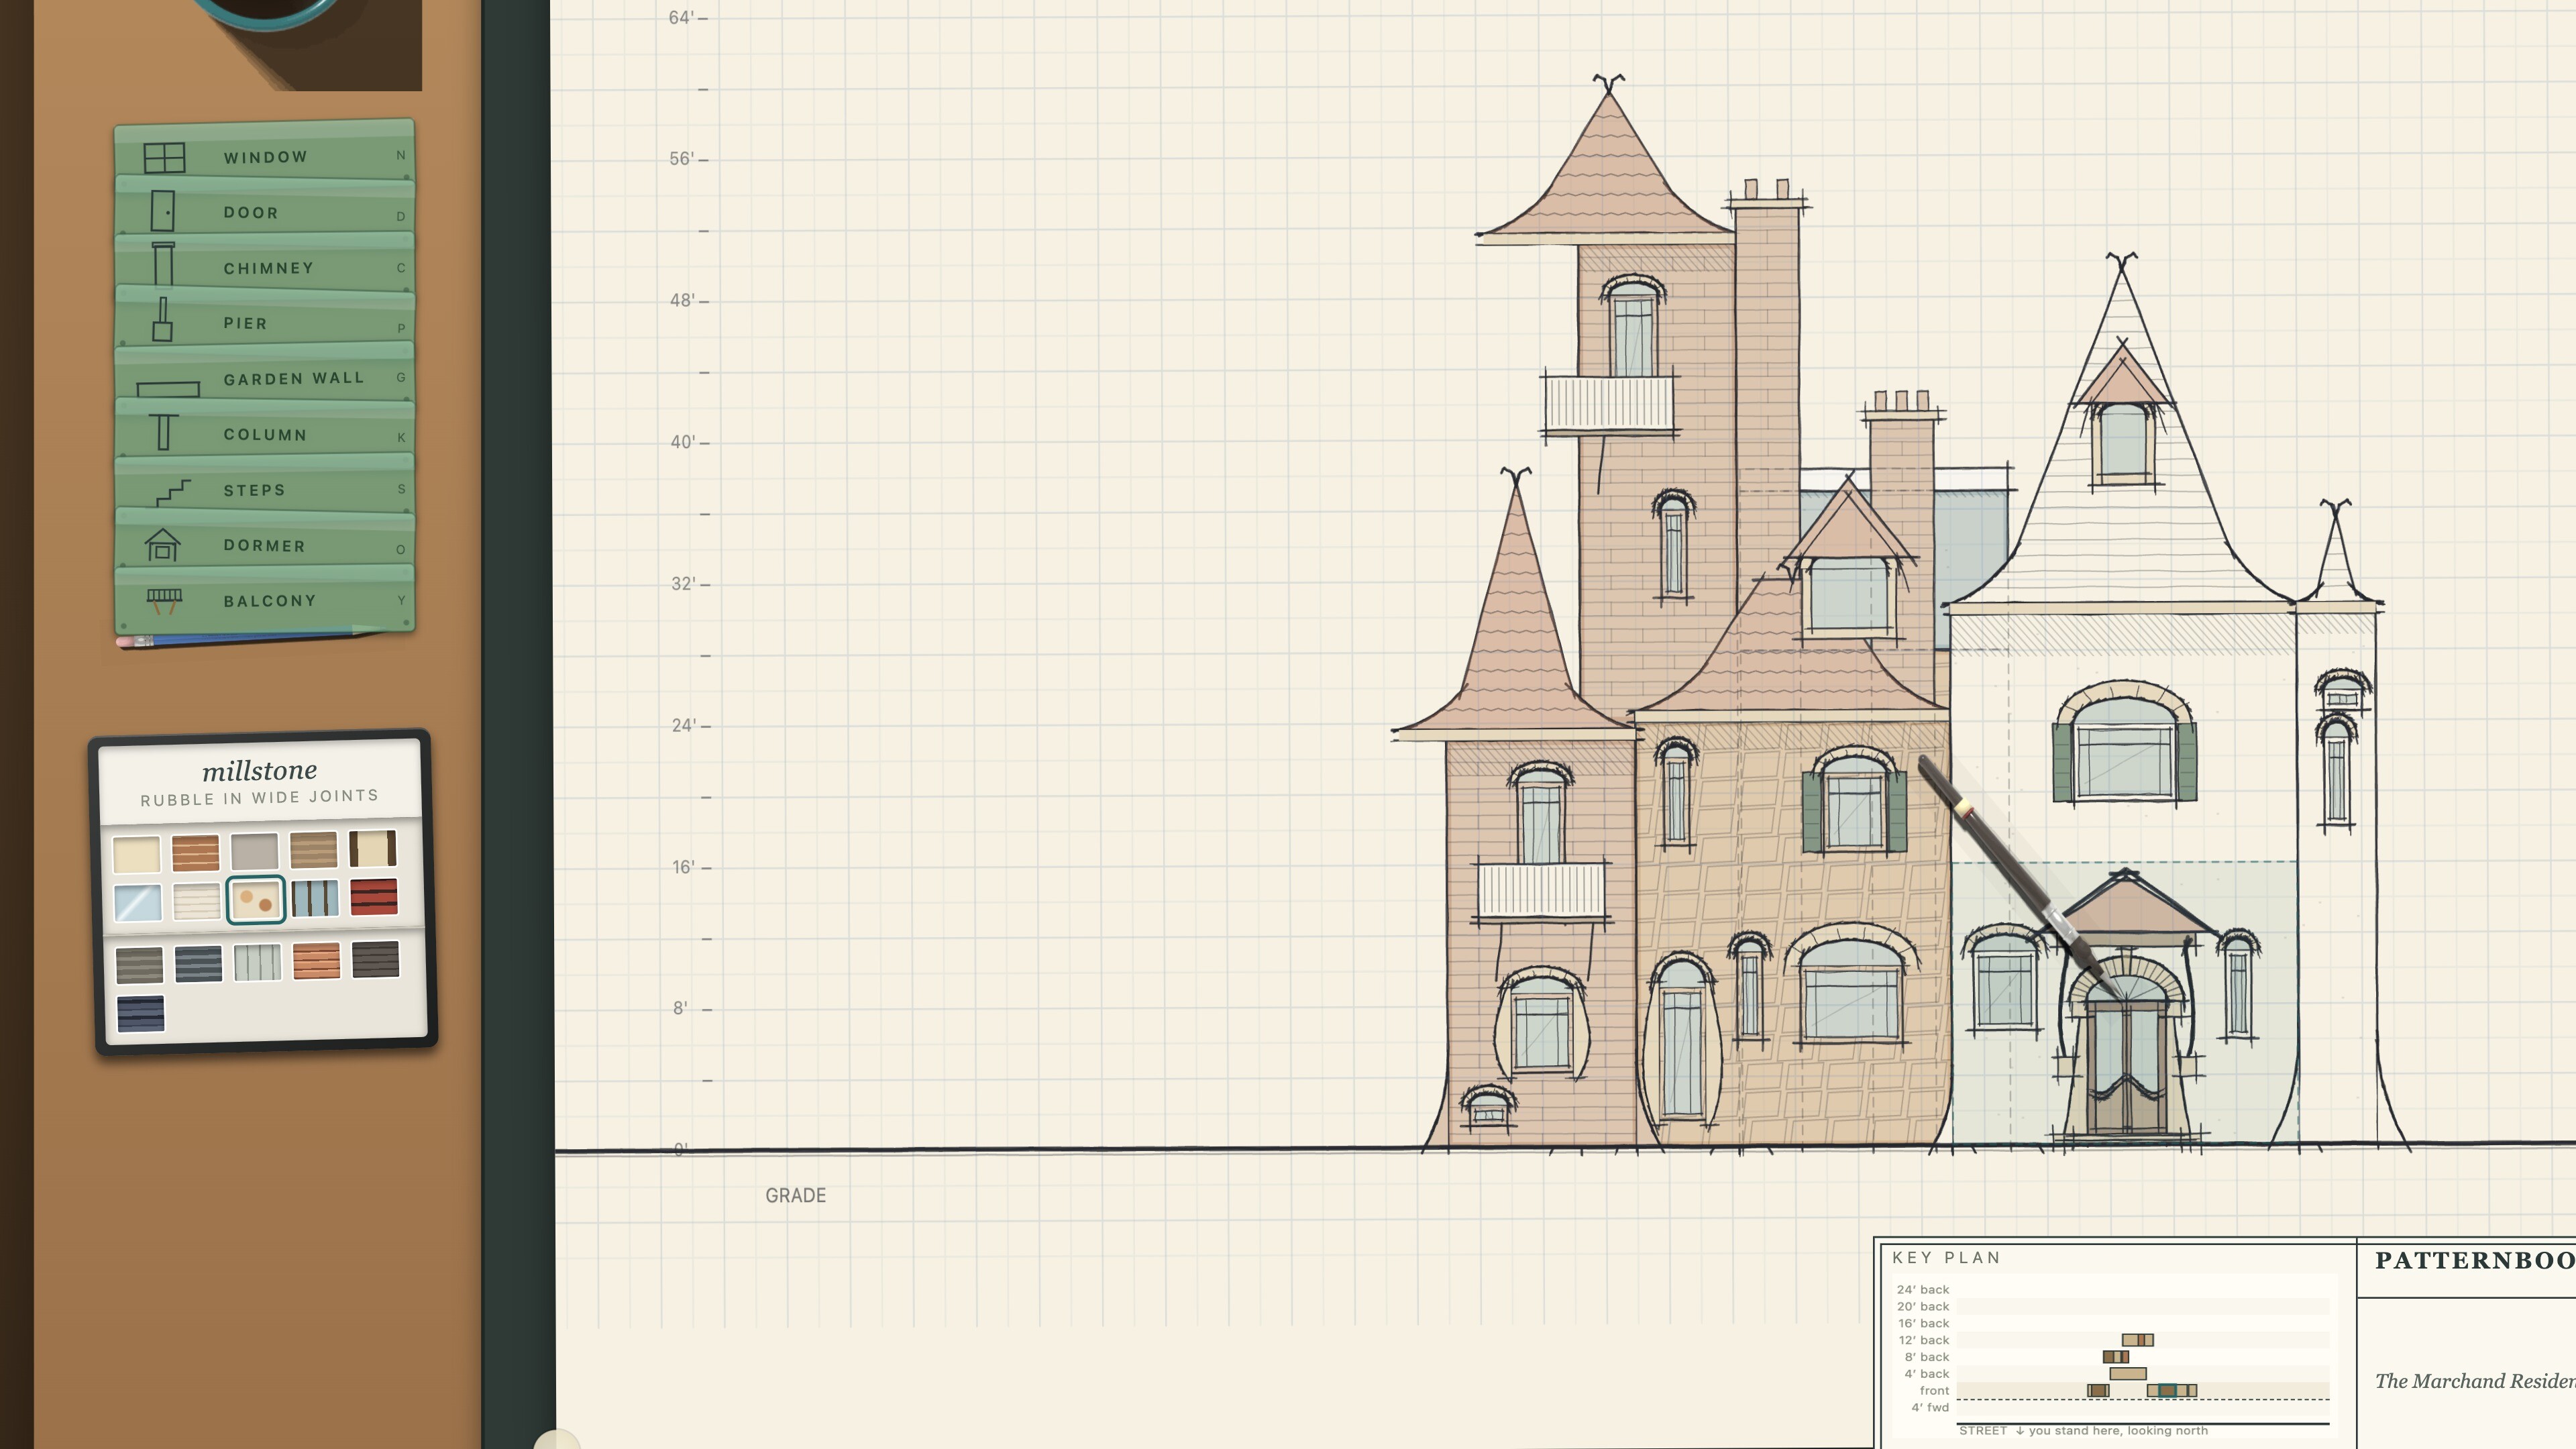Click the block on the 12' back key plan row

(x=2138, y=1340)
